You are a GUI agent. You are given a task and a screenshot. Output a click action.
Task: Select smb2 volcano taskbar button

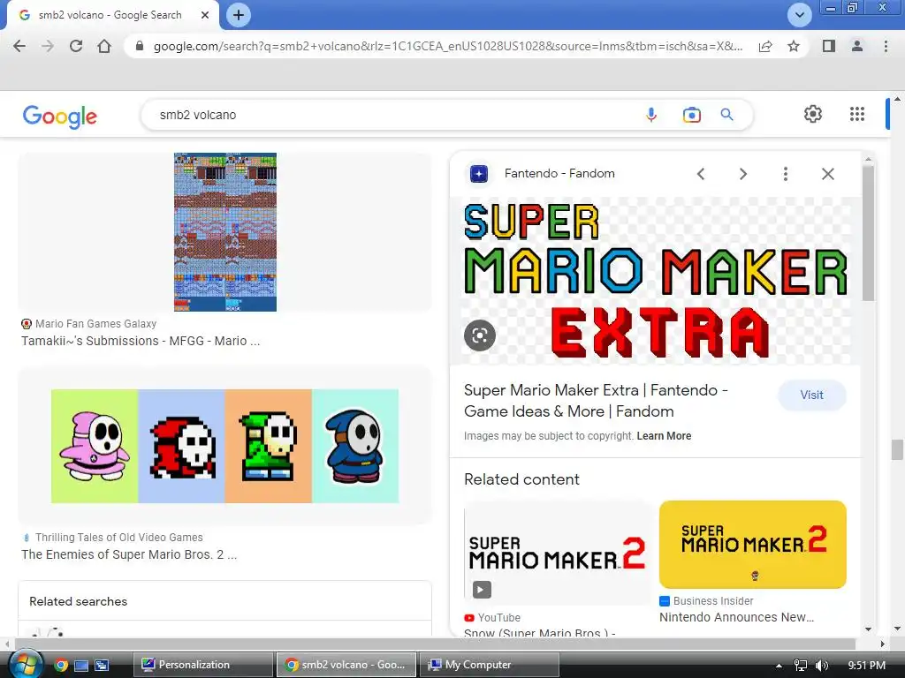[346, 665]
